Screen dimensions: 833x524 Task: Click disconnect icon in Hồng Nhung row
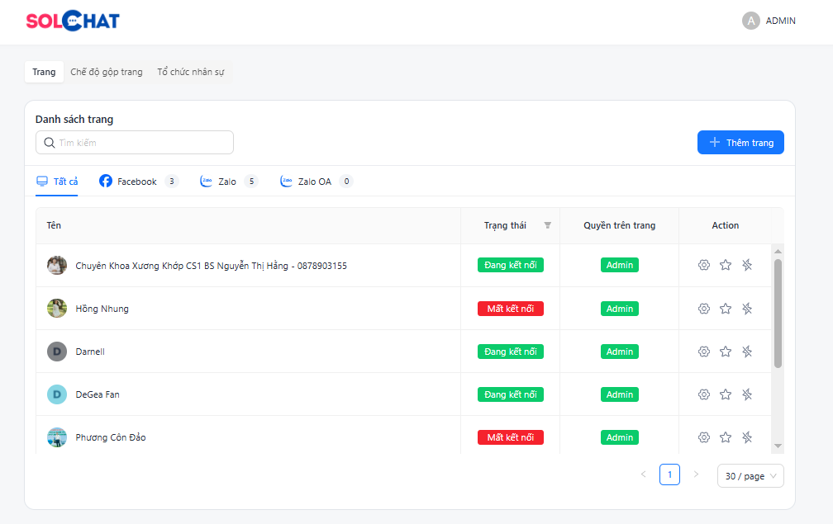click(x=747, y=309)
